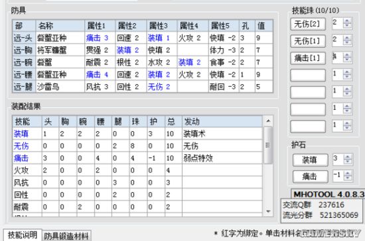365x241 pixels.
Task: Select the 痛击 skill result row
Action: 137,158
